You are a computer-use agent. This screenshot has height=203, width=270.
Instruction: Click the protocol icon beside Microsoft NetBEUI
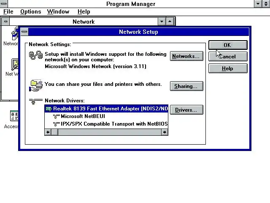tap(56, 117)
